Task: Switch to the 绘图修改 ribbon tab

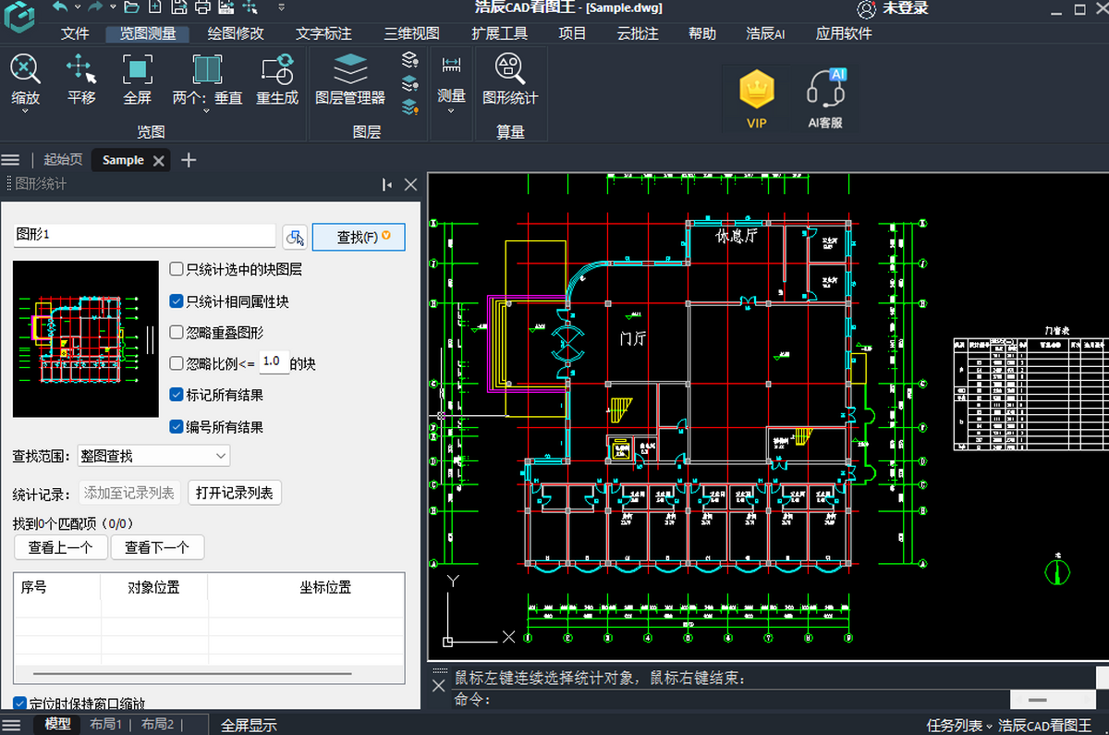Action: pos(236,33)
